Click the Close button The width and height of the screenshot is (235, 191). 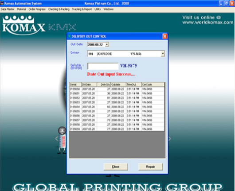coord(116,167)
